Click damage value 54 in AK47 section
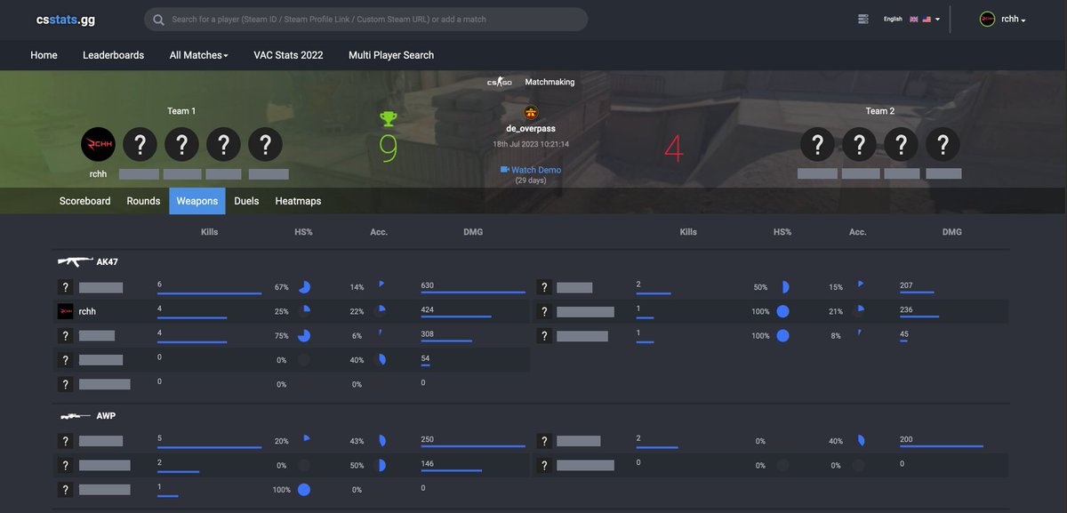The image size is (1067, 513). (426, 357)
